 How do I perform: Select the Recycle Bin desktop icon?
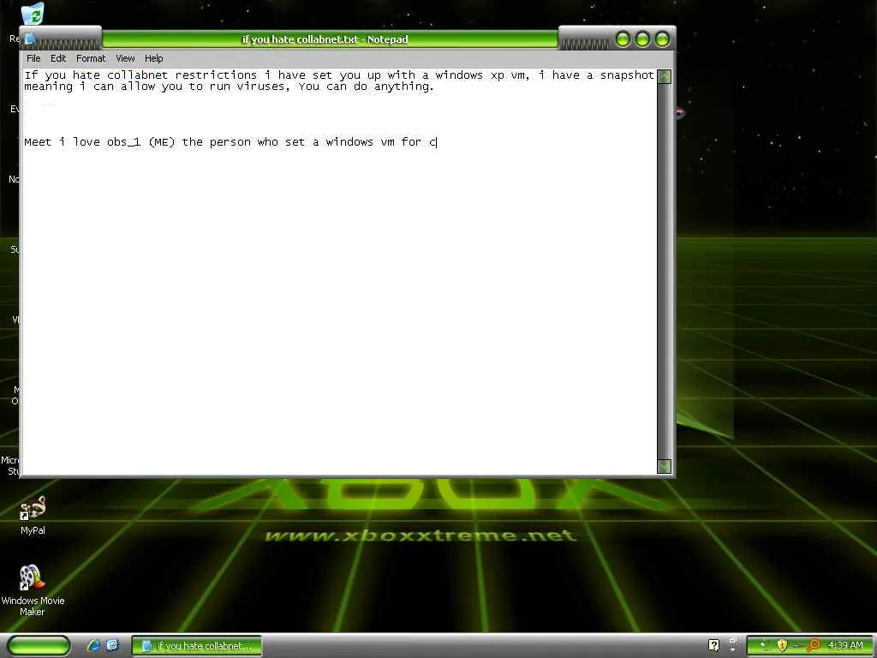click(33, 15)
